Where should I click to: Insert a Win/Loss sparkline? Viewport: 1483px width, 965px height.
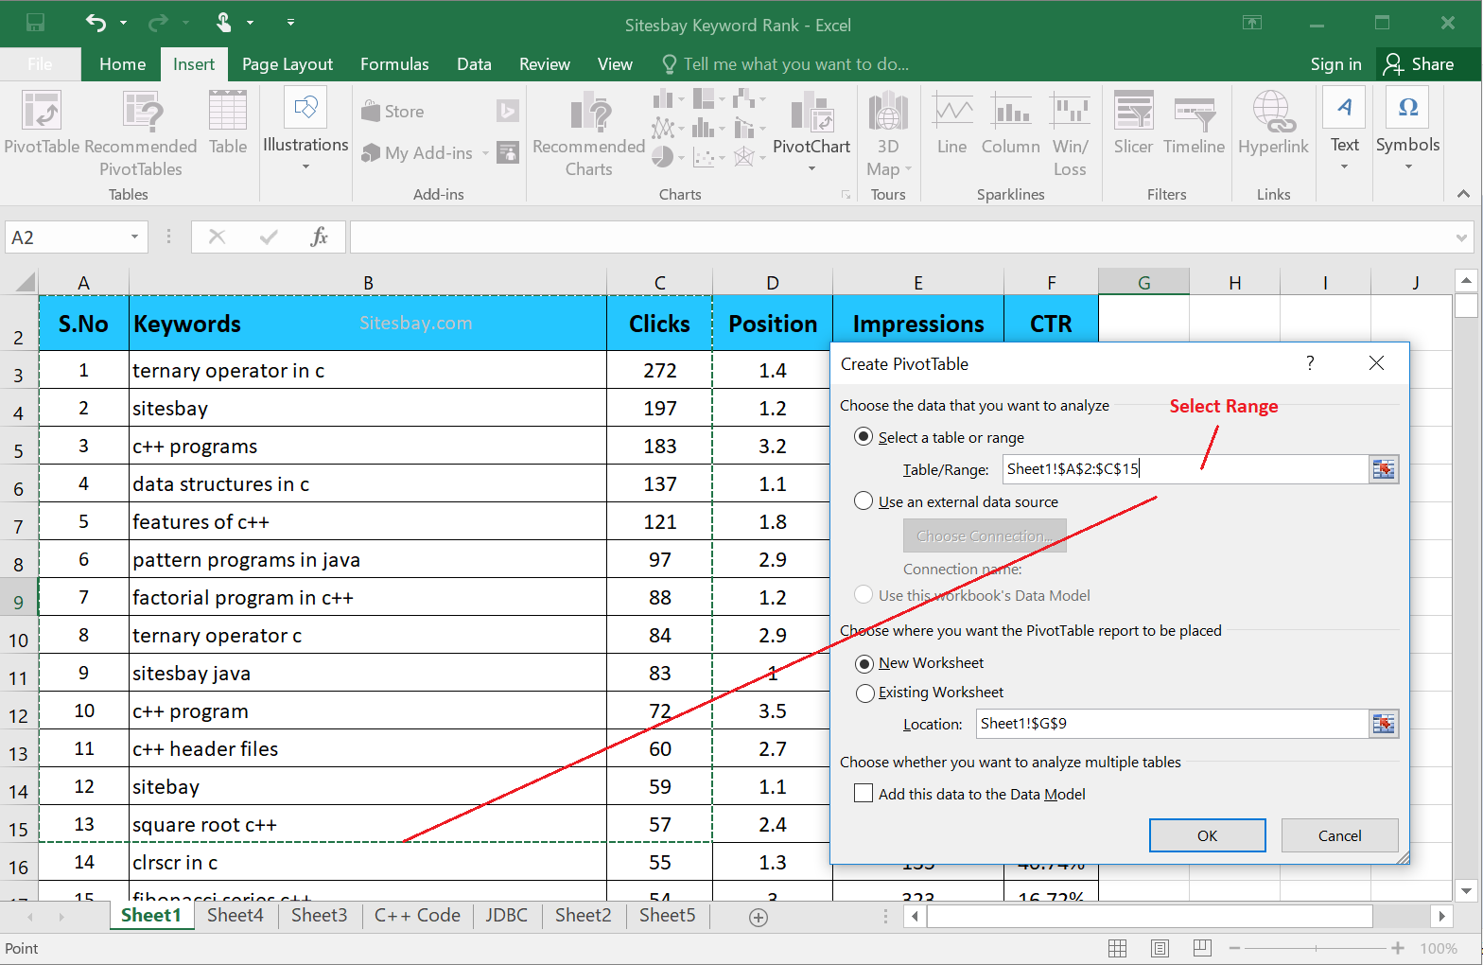(1071, 133)
